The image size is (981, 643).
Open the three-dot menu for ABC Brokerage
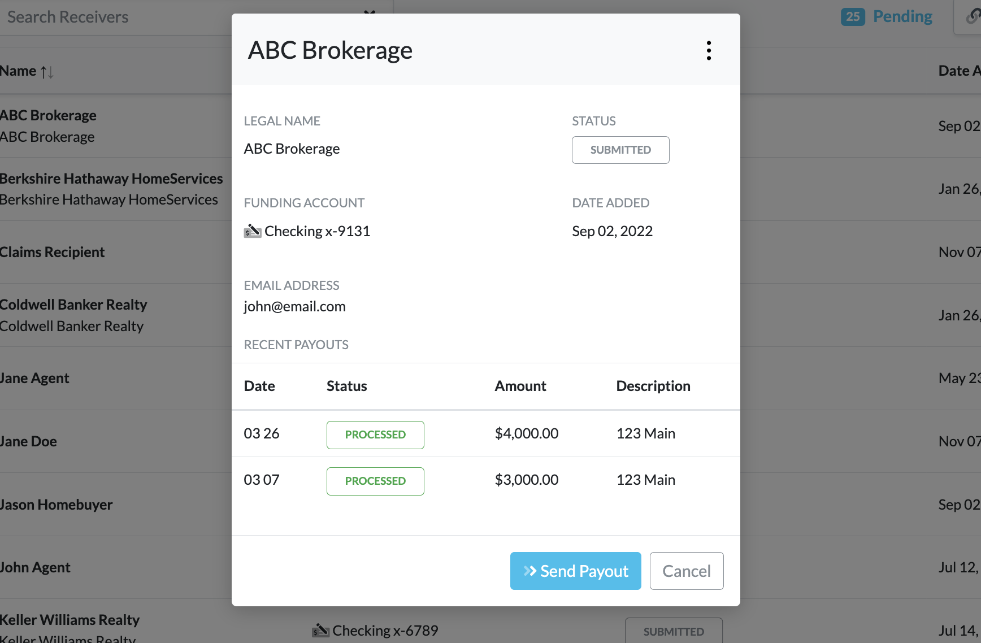pos(708,50)
